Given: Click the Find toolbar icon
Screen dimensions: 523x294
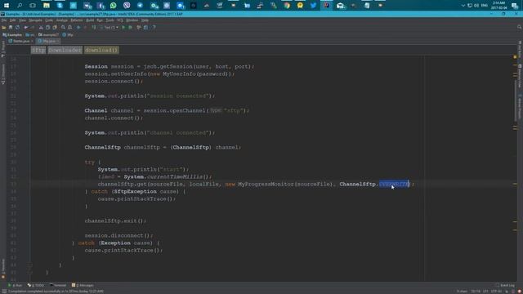Looking at the screenshot, I should coord(63,27).
